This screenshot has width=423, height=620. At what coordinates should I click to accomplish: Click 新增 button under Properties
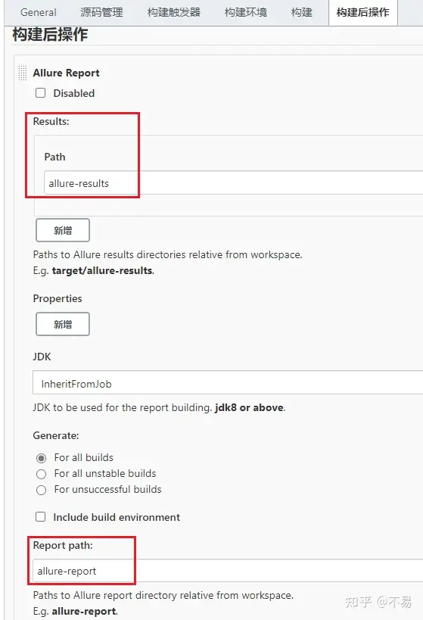pyautogui.click(x=63, y=324)
